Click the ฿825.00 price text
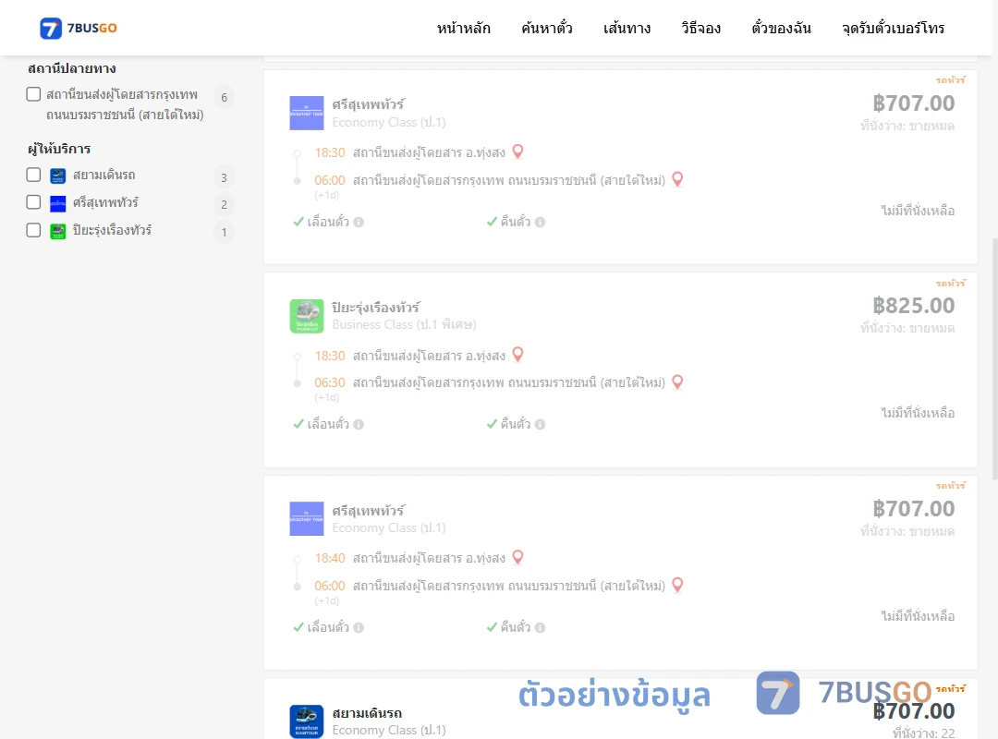Viewport: 998px width, 739px height. click(x=913, y=306)
